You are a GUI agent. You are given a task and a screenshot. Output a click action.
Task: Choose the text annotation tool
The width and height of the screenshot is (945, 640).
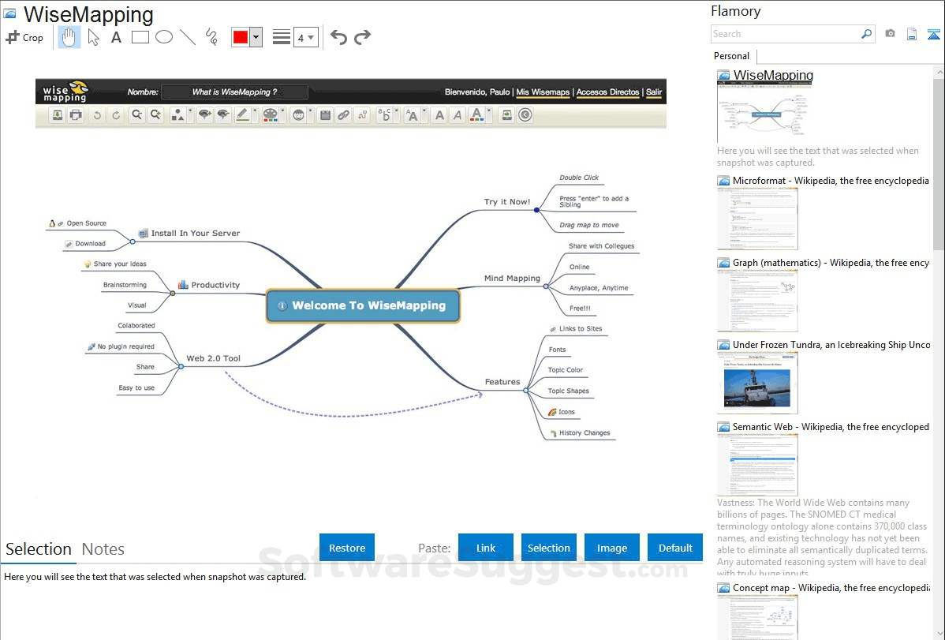pyautogui.click(x=116, y=37)
